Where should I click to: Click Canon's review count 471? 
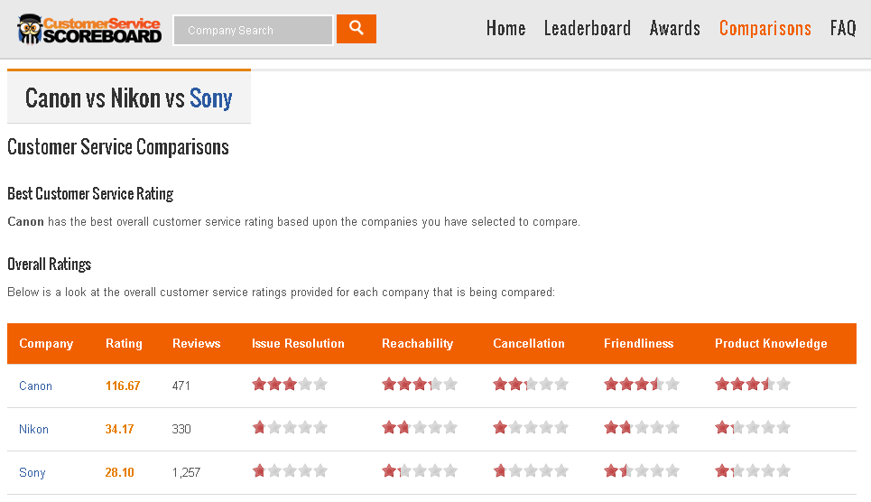click(181, 386)
